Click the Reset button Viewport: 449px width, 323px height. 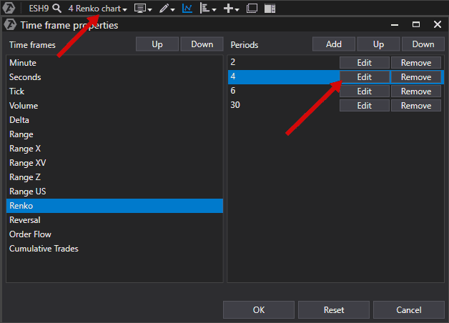(x=333, y=310)
